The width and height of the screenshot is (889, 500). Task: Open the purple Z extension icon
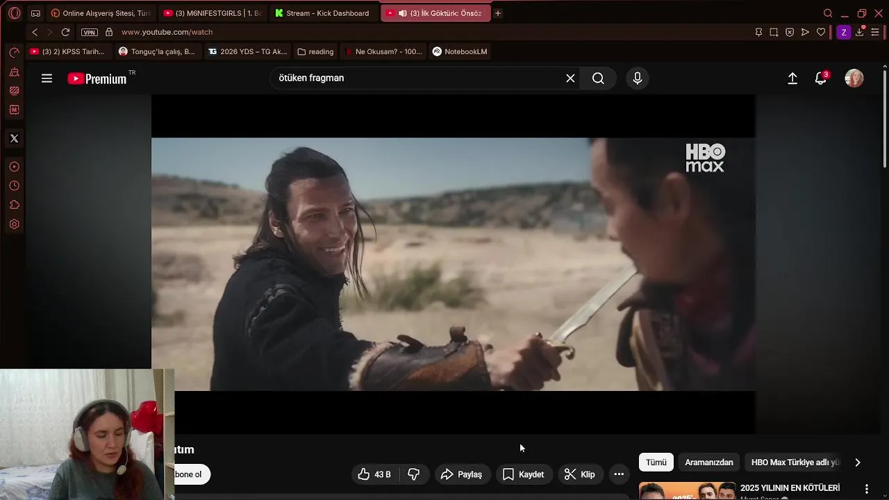844,32
